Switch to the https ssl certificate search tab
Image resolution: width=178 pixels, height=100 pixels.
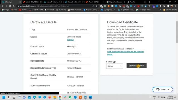[116, 2]
